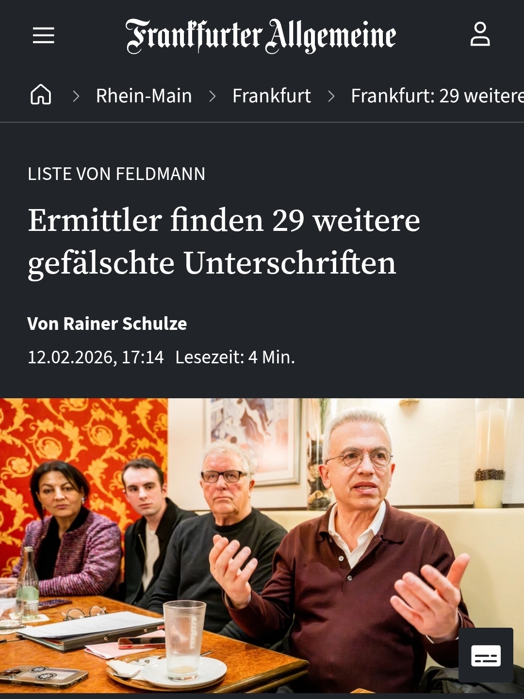Viewport: 524px width, 699px height.
Task: Click the chevron right after the home icon
Action: (x=76, y=96)
